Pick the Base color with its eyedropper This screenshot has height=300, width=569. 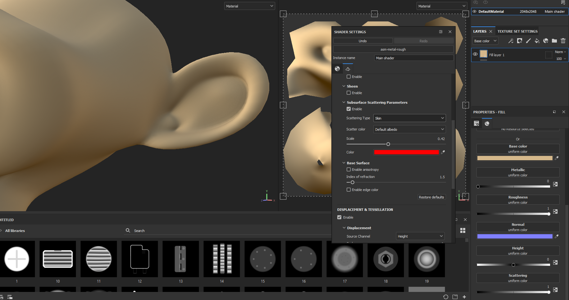(x=557, y=158)
